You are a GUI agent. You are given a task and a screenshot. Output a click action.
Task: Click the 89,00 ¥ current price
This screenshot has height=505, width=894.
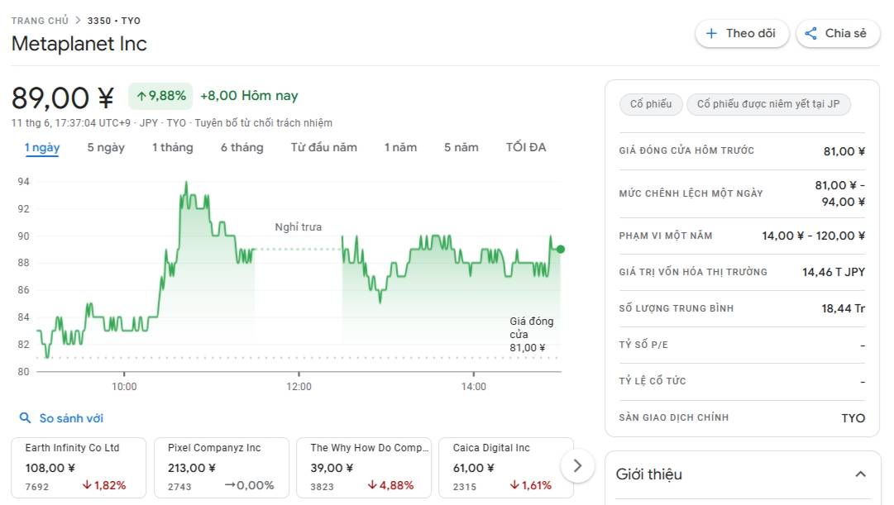click(63, 98)
